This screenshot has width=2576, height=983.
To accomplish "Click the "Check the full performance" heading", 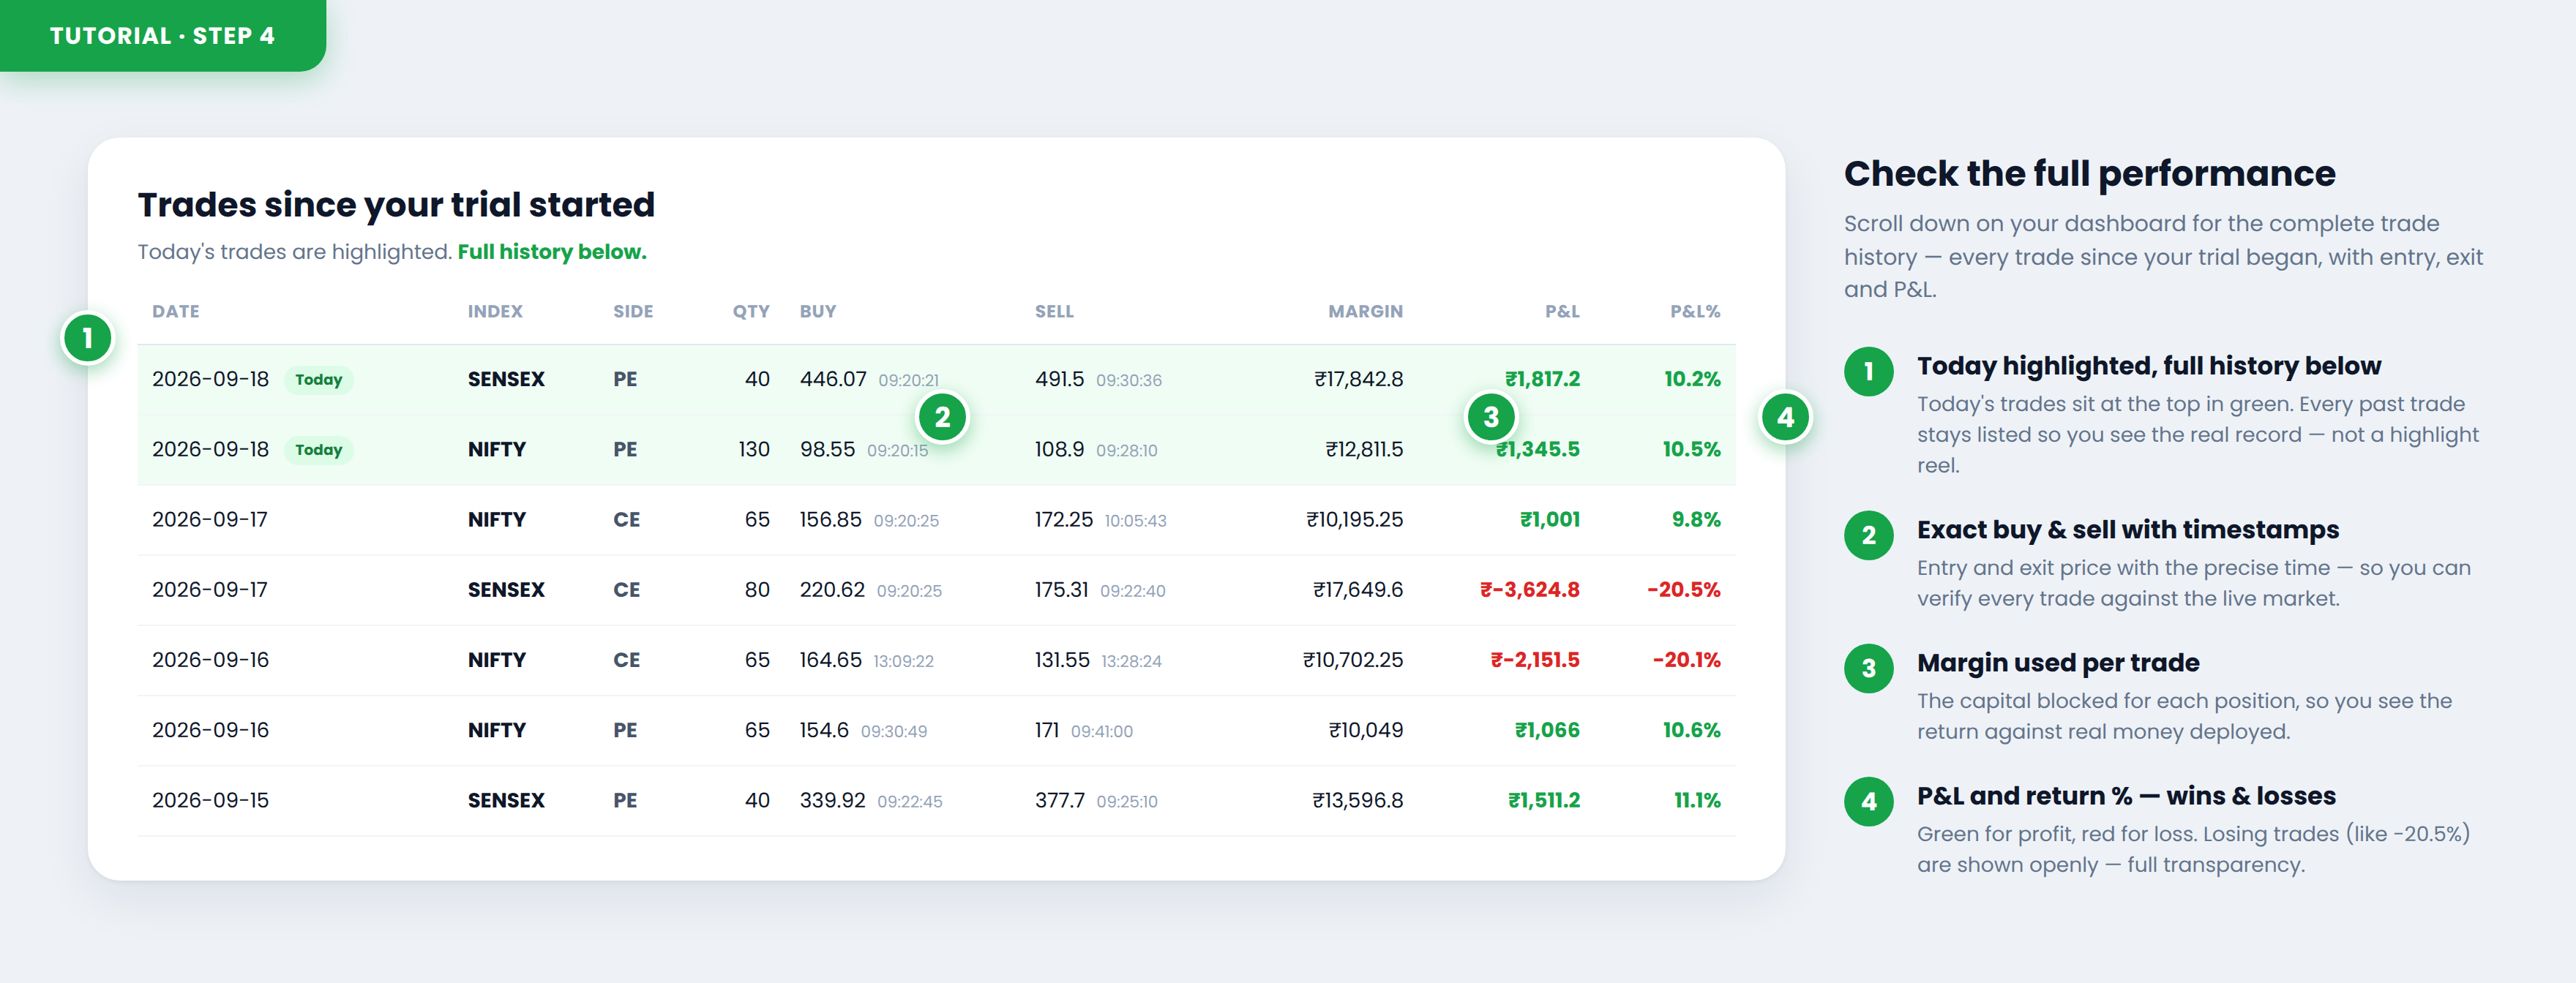I will (2089, 174).
